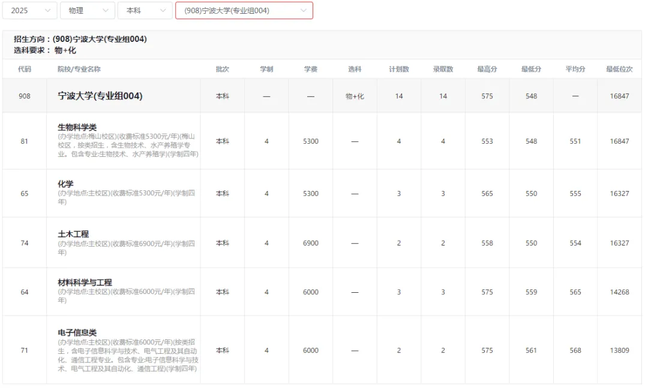Click tuition 6900 for 土木工程
The width and height of the screenshot is (648, 388).
point(311,243)
